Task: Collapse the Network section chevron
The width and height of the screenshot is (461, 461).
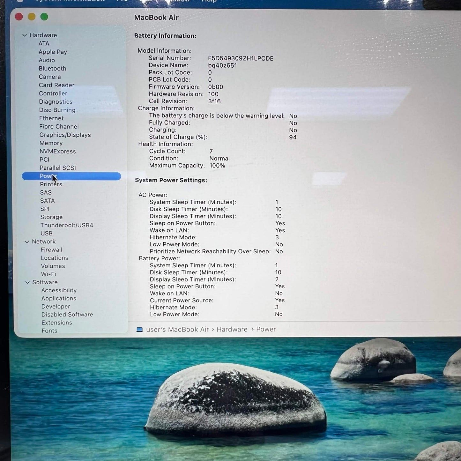Action: tap(27, 242)
